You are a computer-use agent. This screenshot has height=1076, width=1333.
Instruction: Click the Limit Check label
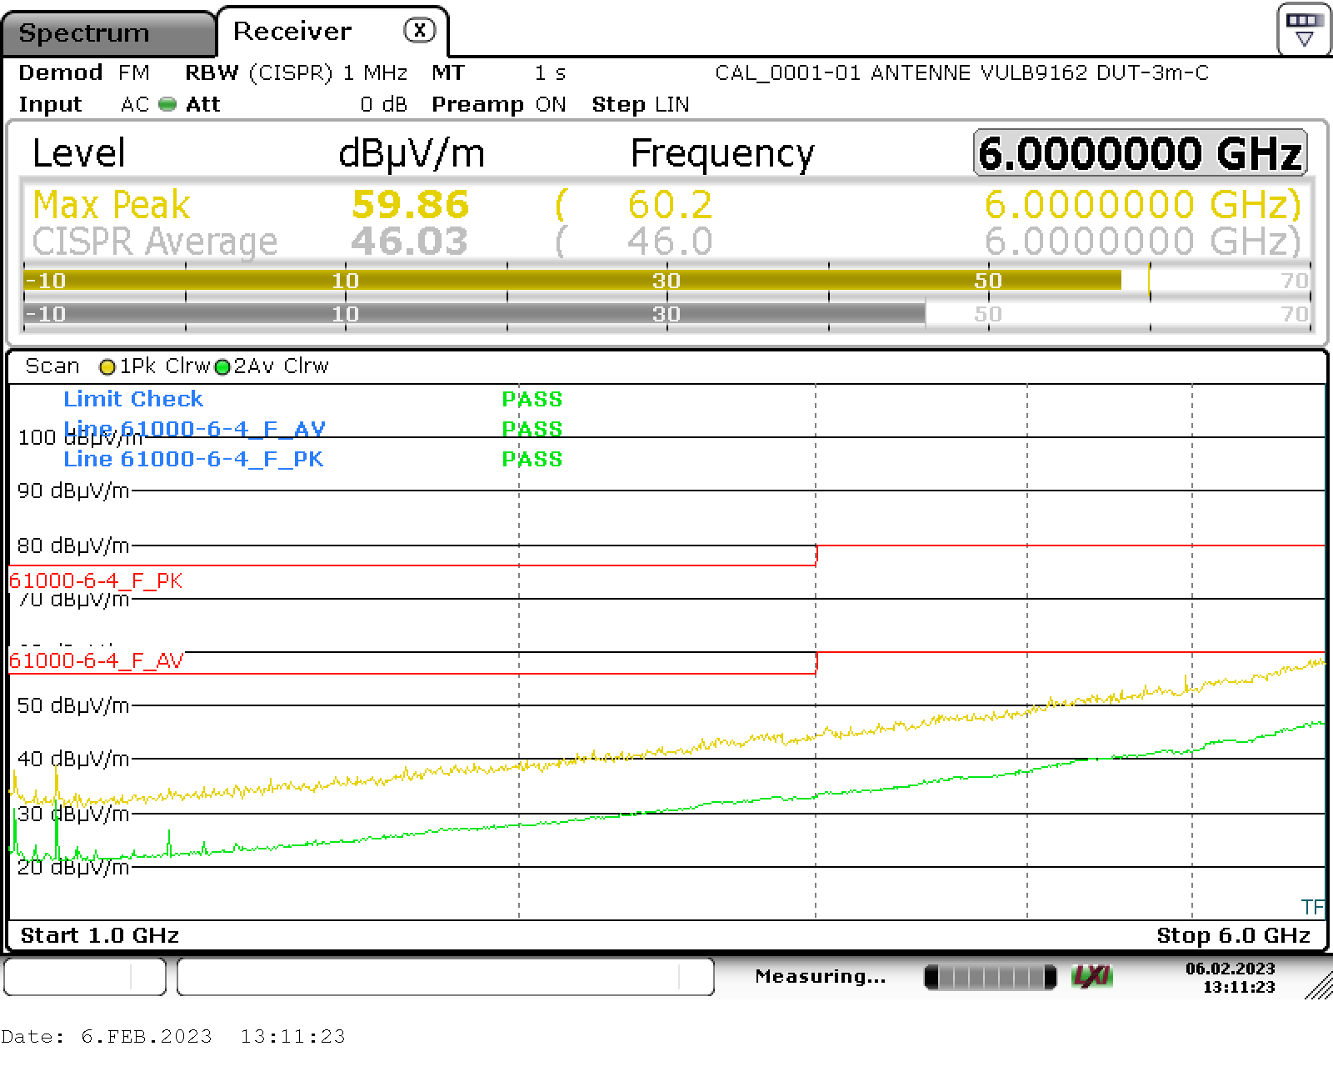click(133, 399)
